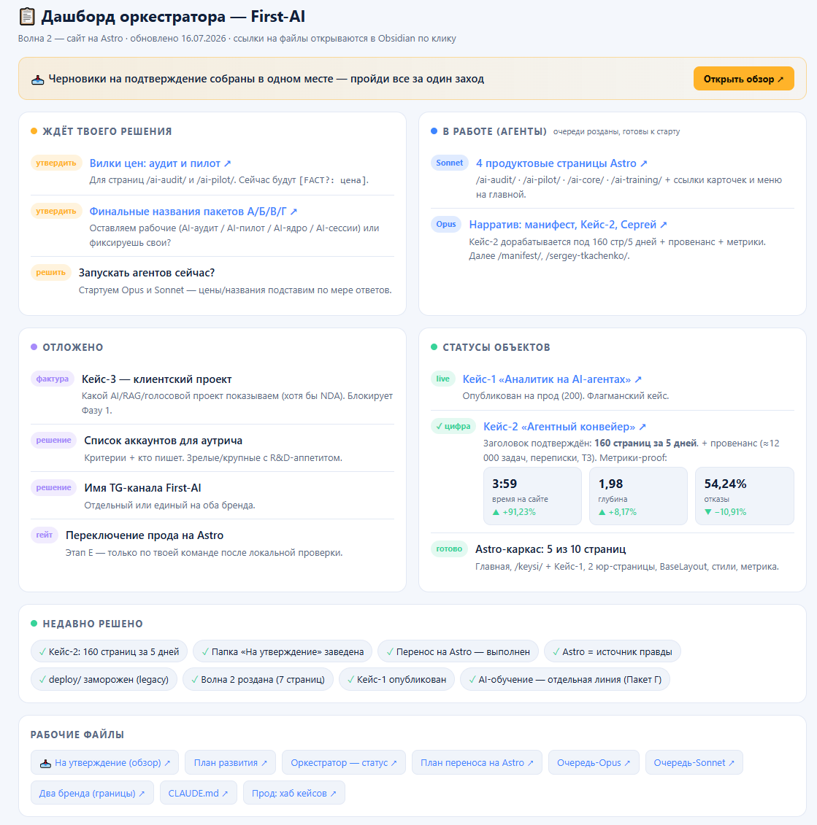Click the 1,98 глубина metric card
Viewport: 817px width, 825px height.
638,496
